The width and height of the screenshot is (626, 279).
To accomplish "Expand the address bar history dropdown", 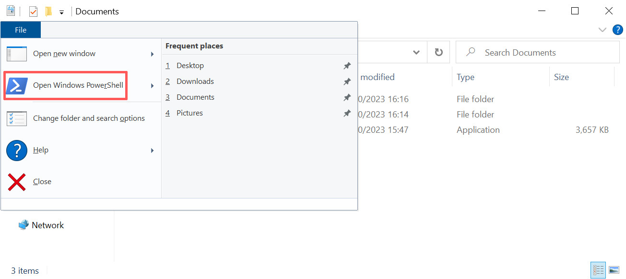I will coord(416,52).
